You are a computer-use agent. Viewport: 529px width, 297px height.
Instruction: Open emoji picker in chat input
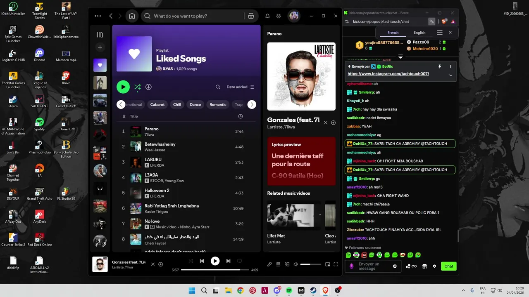(395, 266)
